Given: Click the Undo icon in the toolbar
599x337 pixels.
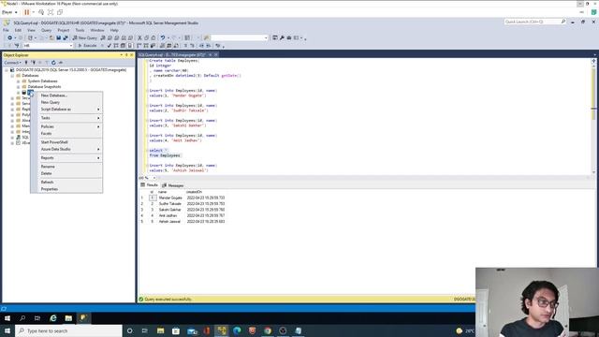Looking at the screenshot, I should click(x=163, y=37).
